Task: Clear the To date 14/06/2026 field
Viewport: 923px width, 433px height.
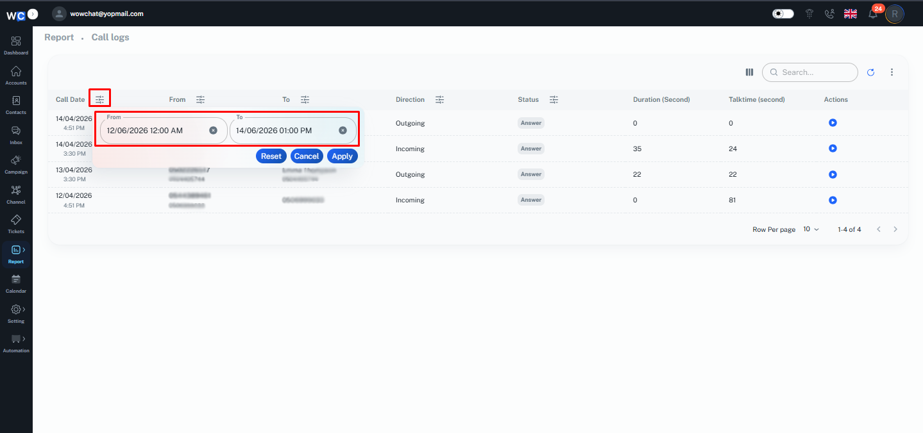Action: click(x=343, y=130)
